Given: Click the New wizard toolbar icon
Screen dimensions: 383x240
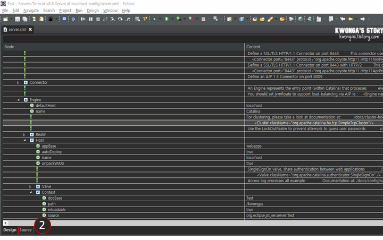Looking at the screenshot, I should click(5, 19).
